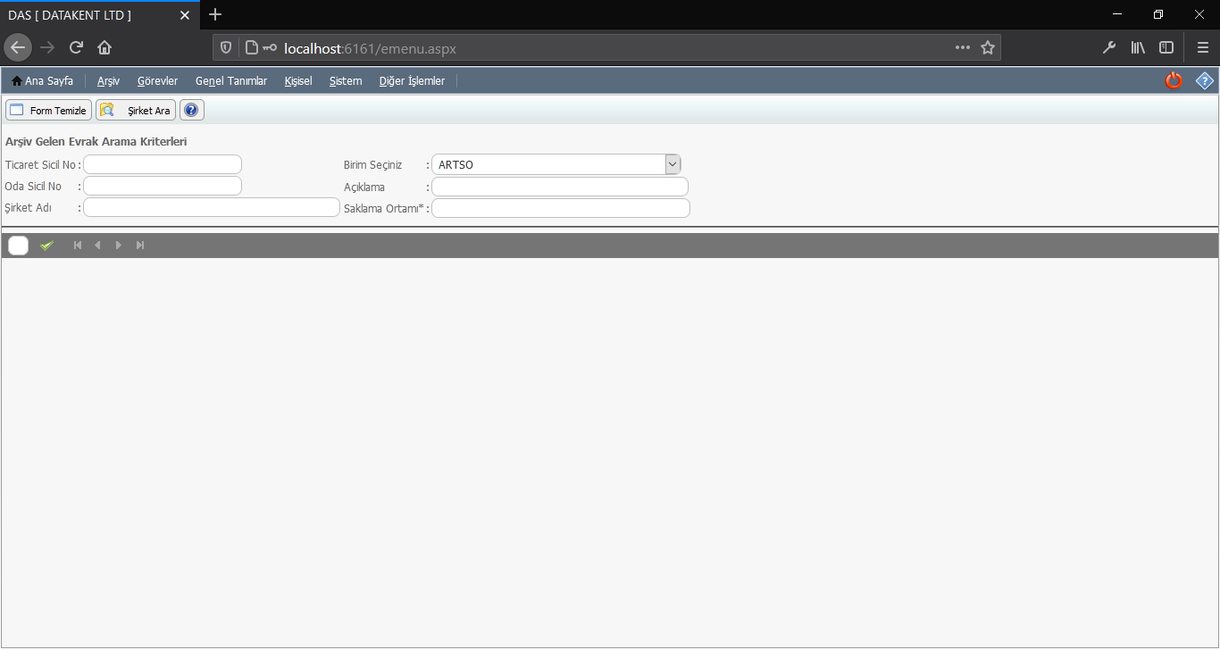Open page actions three-dot menu
The image size is (1220, 650).
[x=962, y=48]
